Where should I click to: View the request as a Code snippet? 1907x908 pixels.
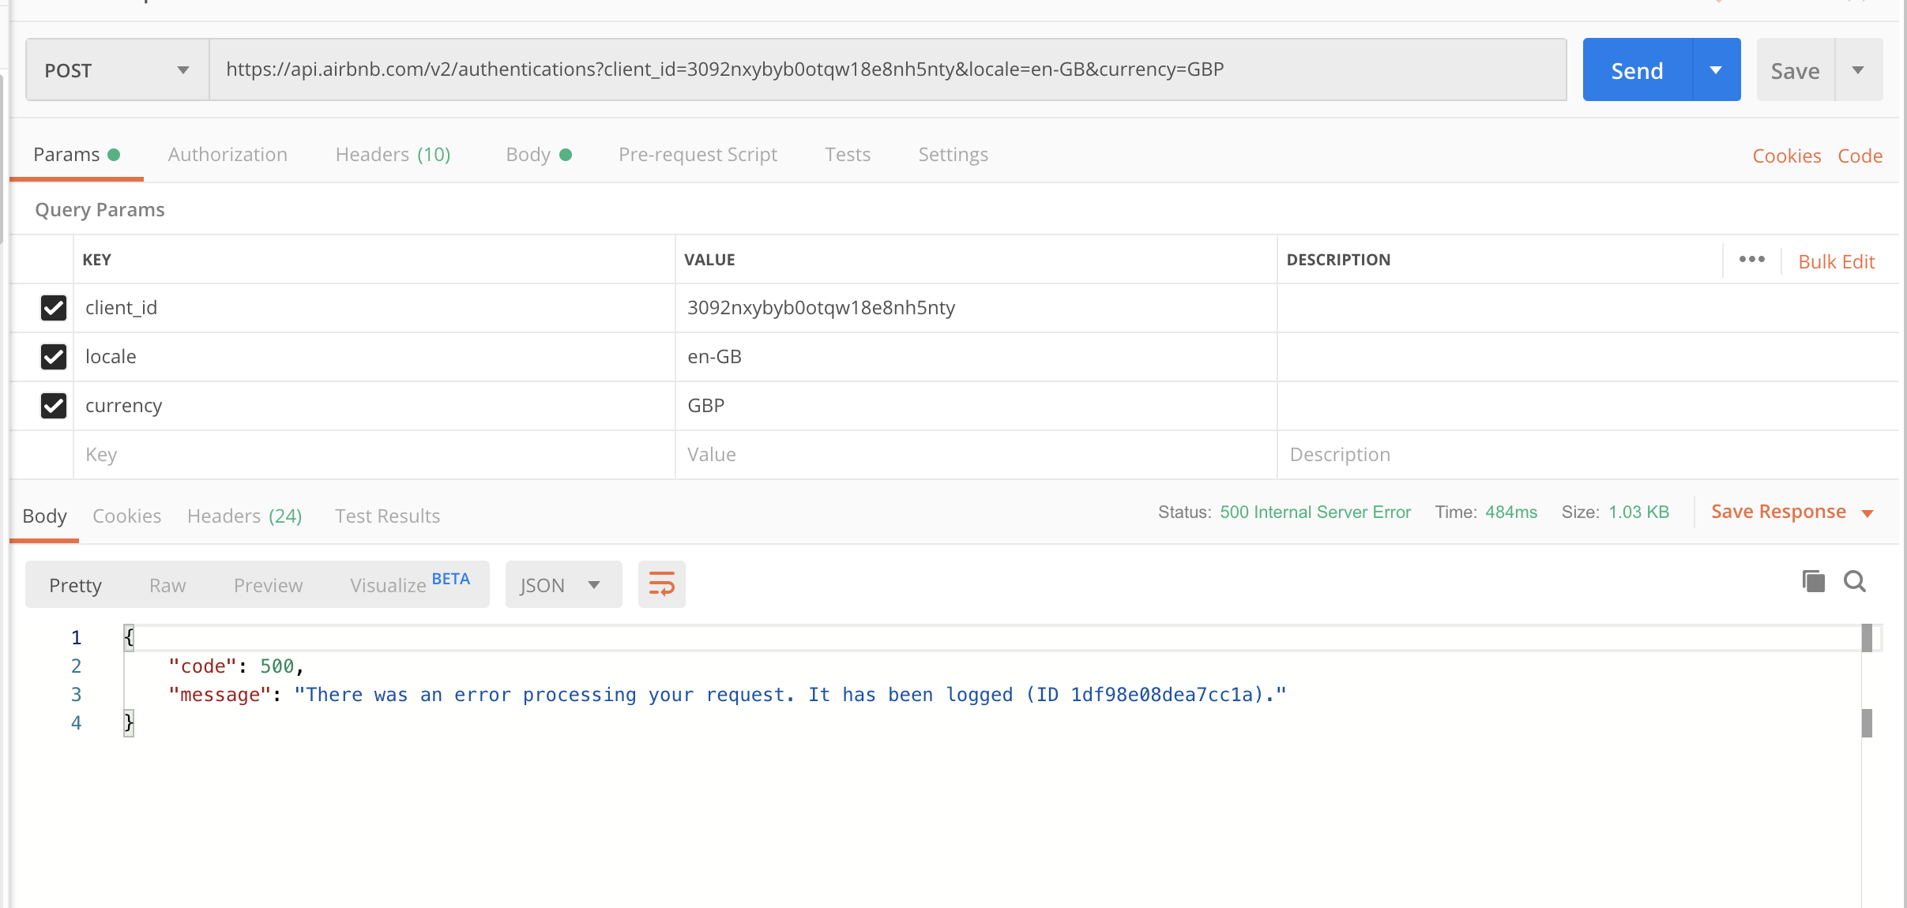pos(1860,156)
